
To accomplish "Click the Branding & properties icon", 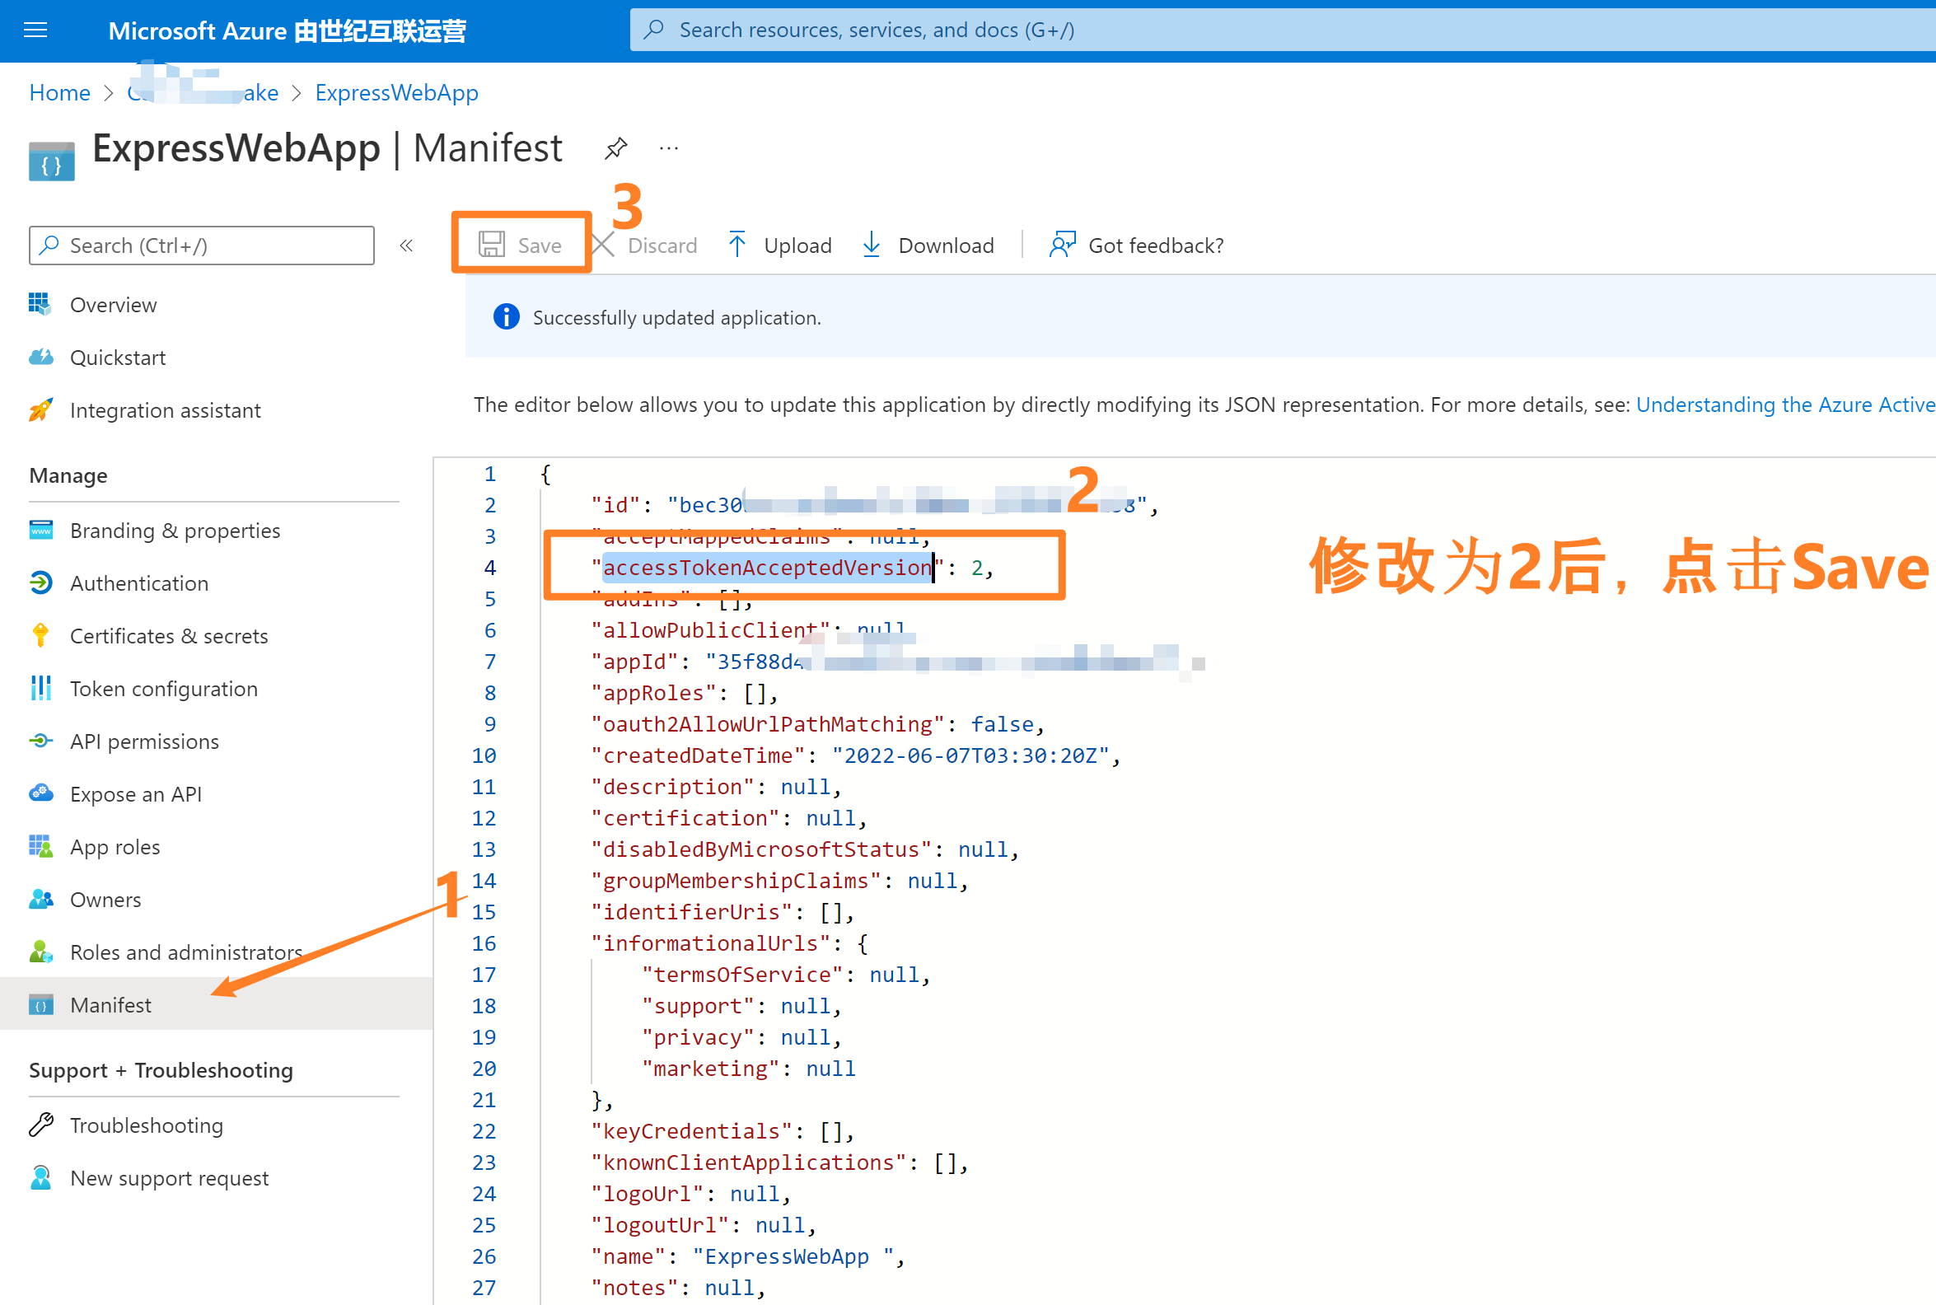I will (x=40, y=531).
